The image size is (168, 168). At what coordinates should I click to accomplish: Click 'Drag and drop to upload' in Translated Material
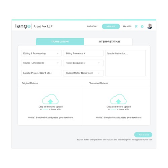(119, 107)
